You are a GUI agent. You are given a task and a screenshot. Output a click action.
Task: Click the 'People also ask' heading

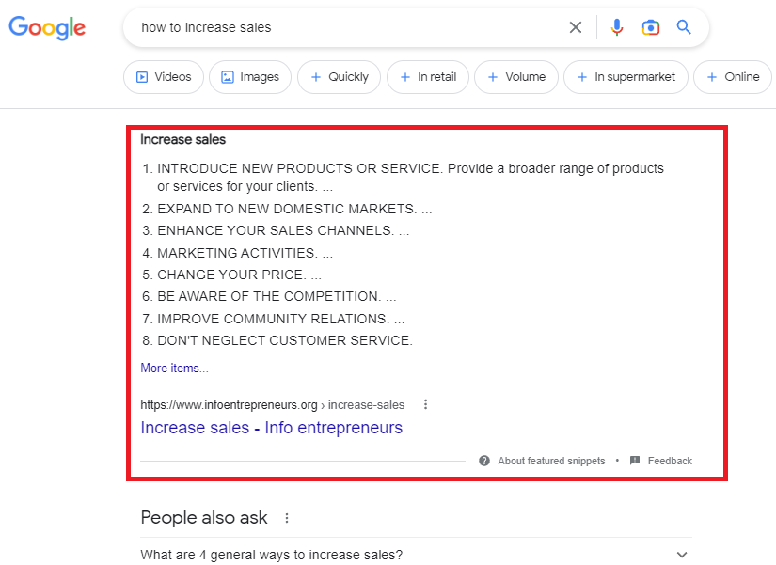pos(204,517)
